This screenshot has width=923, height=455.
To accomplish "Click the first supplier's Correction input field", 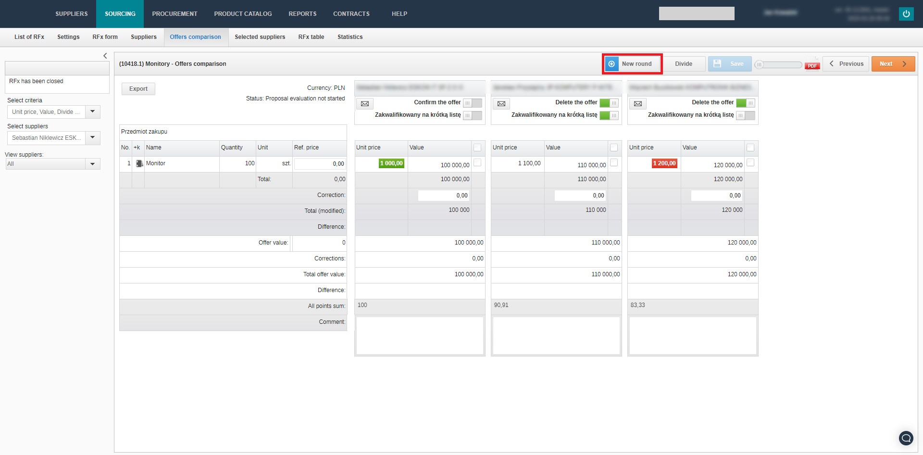I will [443, 196].
